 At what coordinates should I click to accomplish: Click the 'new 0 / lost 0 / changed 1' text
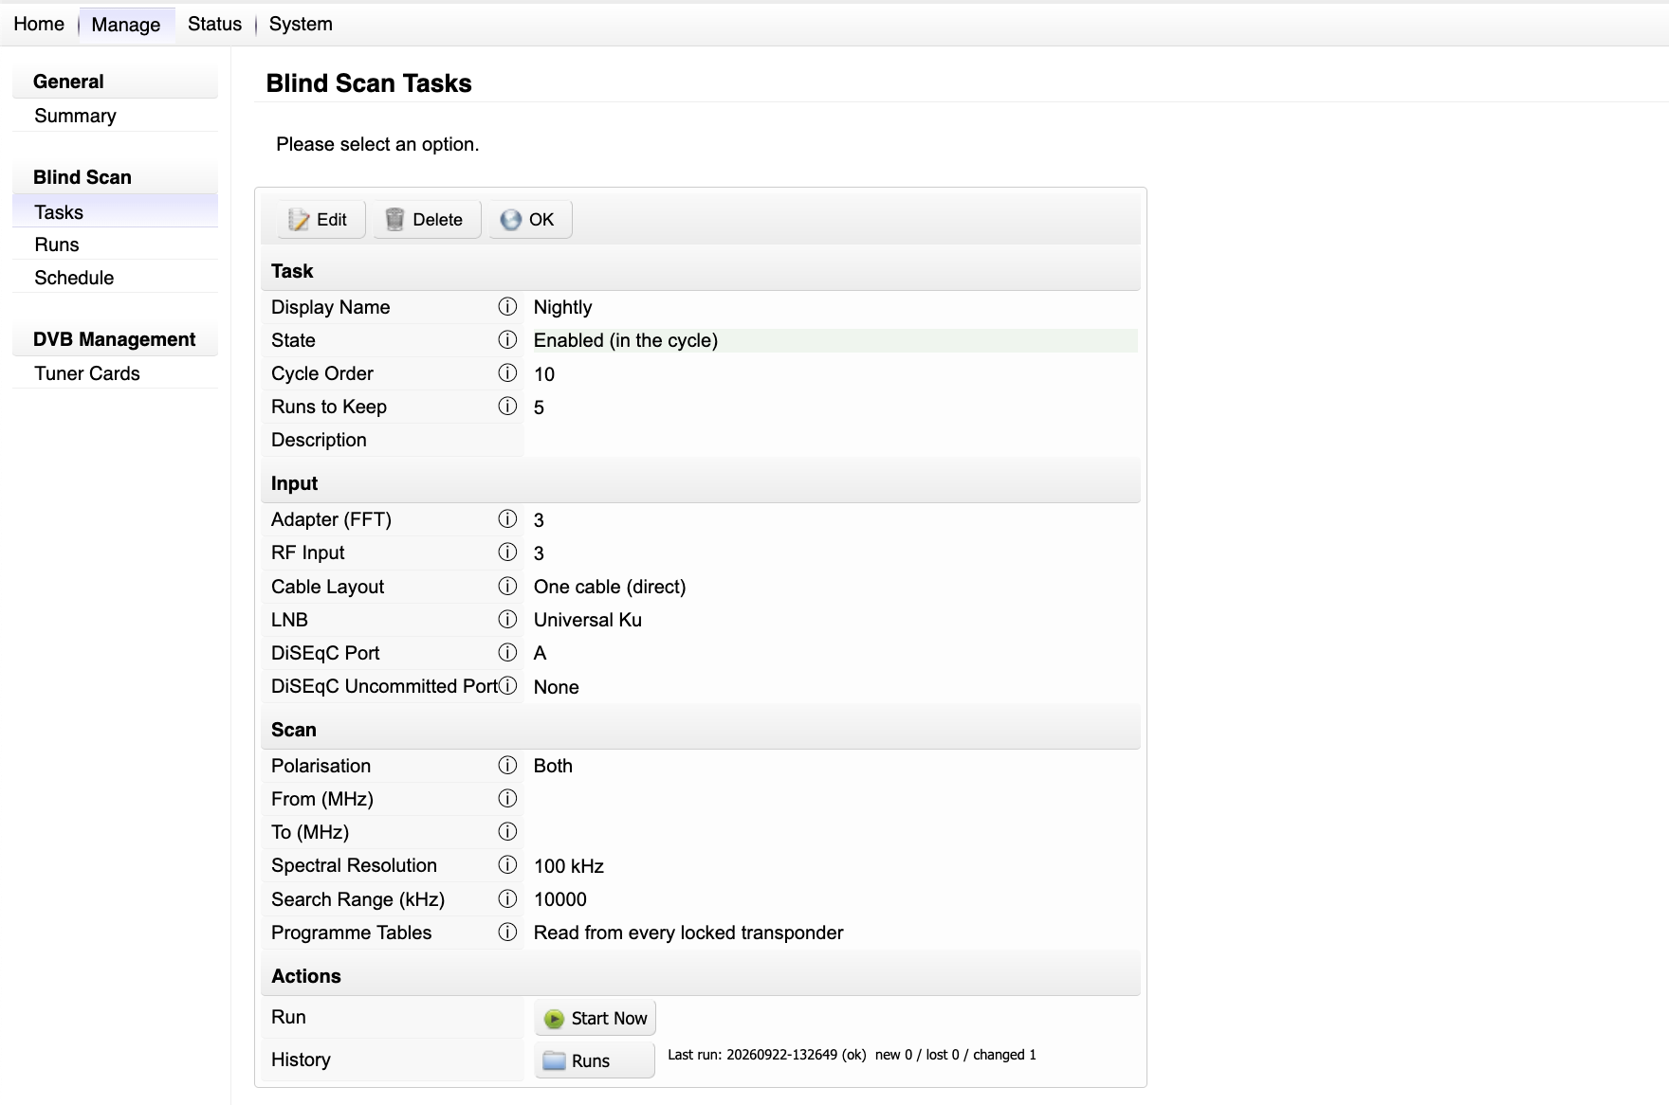click(956, 1055)
